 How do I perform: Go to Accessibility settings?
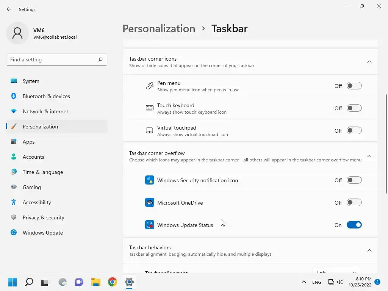tap(57, 202)
